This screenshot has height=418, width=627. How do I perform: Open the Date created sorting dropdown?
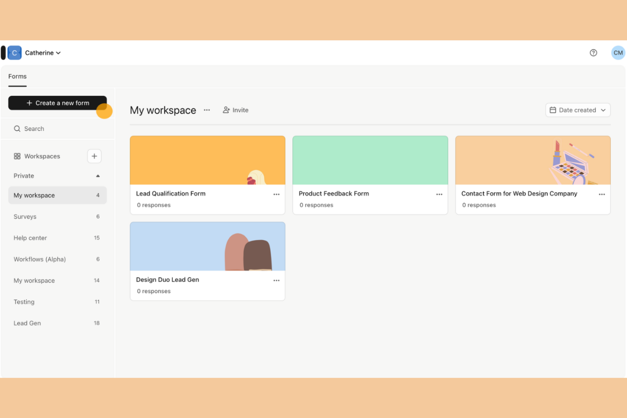(577, 110)
